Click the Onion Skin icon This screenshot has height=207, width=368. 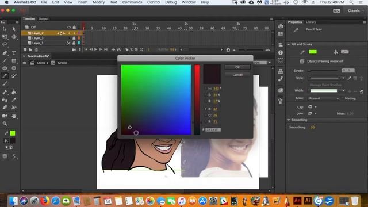(x=127, y=49)
